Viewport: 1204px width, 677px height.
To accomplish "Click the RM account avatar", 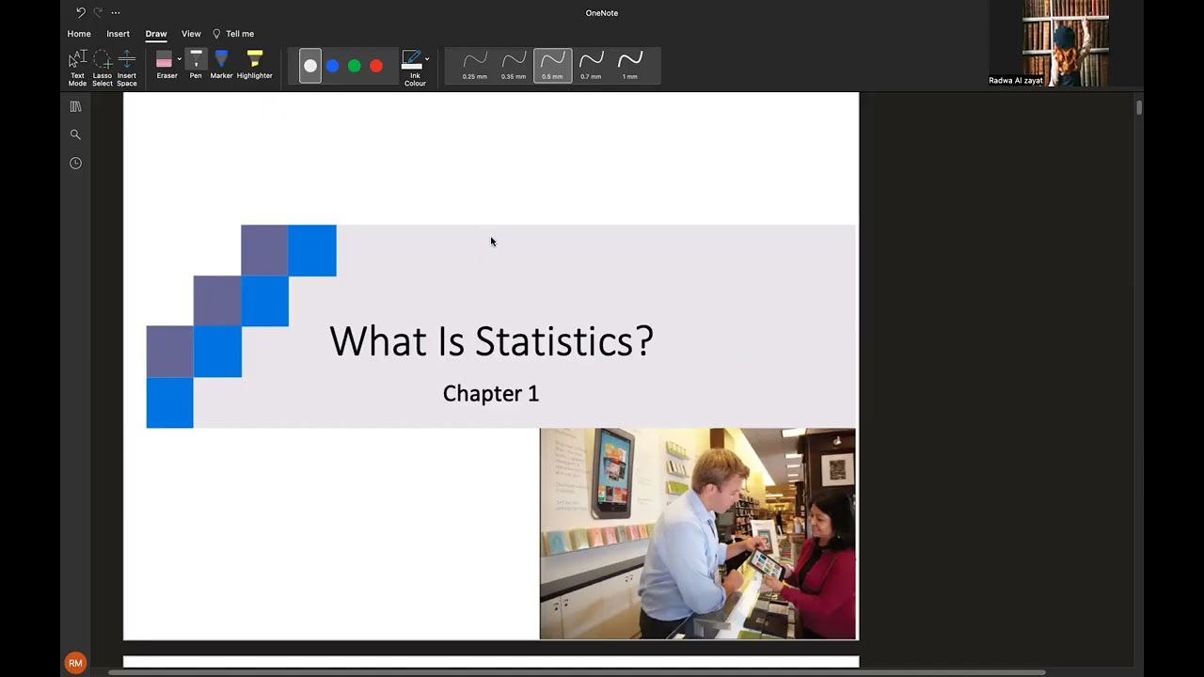I will click(x=75, y=663).
